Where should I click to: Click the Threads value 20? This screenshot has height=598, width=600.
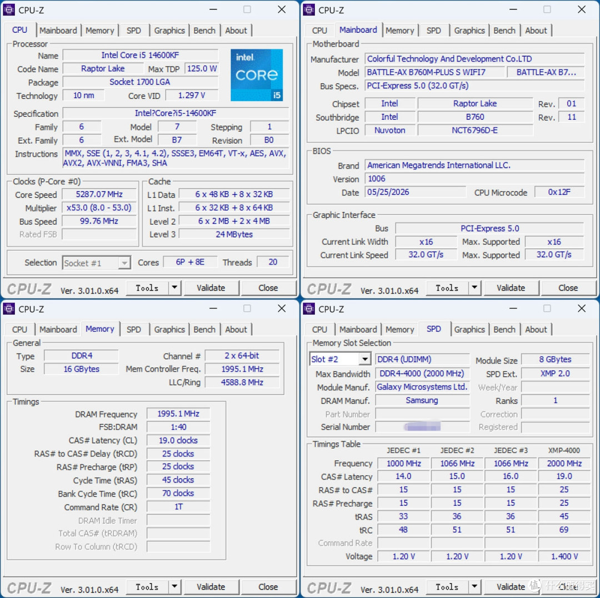tap(272, 262)
